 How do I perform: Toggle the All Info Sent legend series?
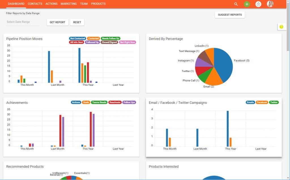coord(76,42)
